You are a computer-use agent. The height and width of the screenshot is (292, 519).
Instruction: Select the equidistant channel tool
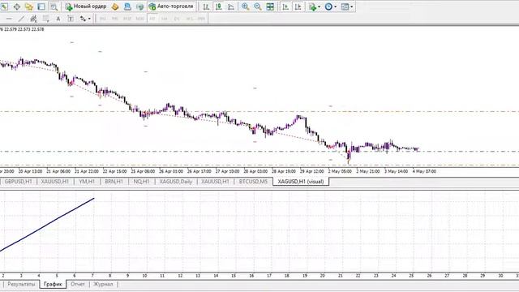[33, 19]
